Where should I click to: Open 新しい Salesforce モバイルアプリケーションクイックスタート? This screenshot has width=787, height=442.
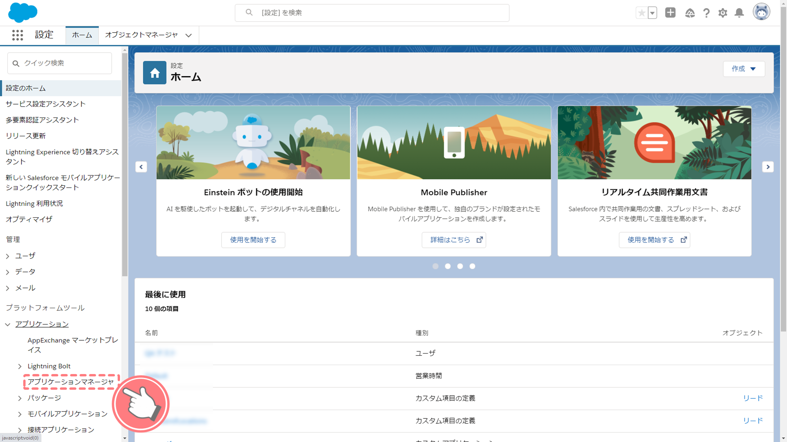click(63, 182)
